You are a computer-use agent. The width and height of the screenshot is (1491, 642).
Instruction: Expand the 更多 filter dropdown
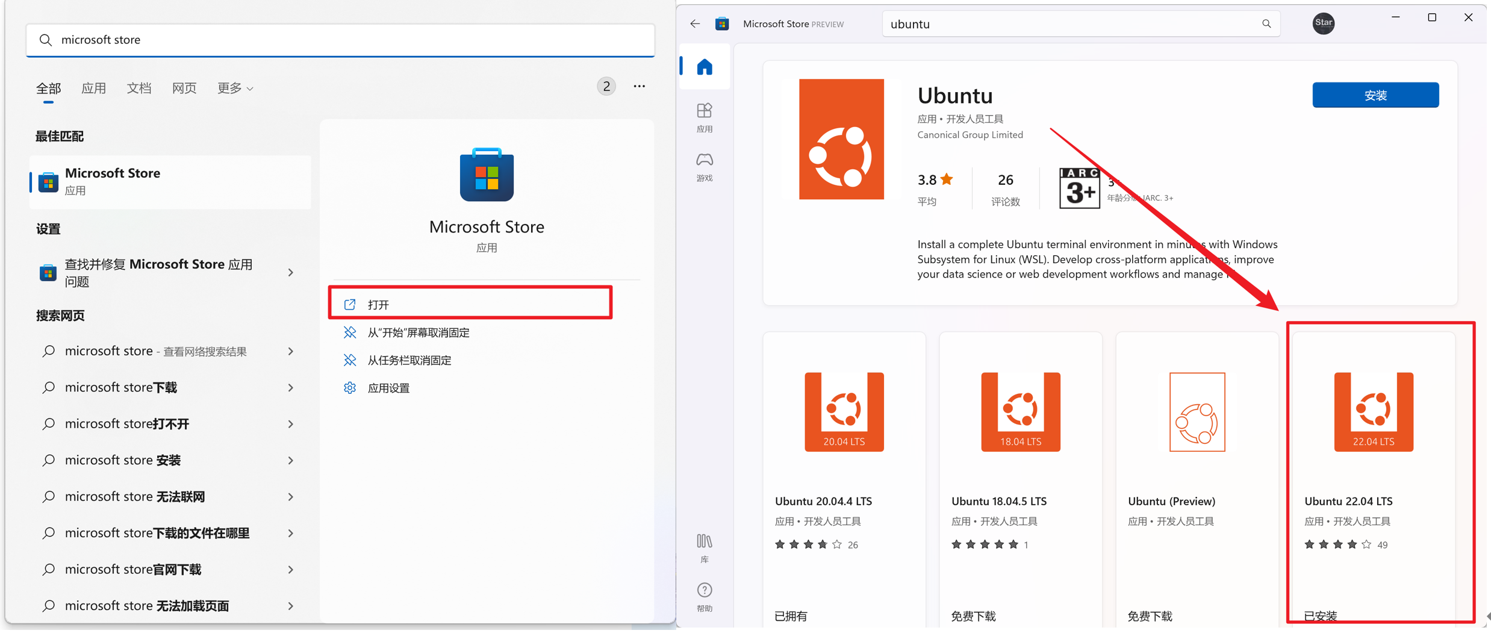235,88
